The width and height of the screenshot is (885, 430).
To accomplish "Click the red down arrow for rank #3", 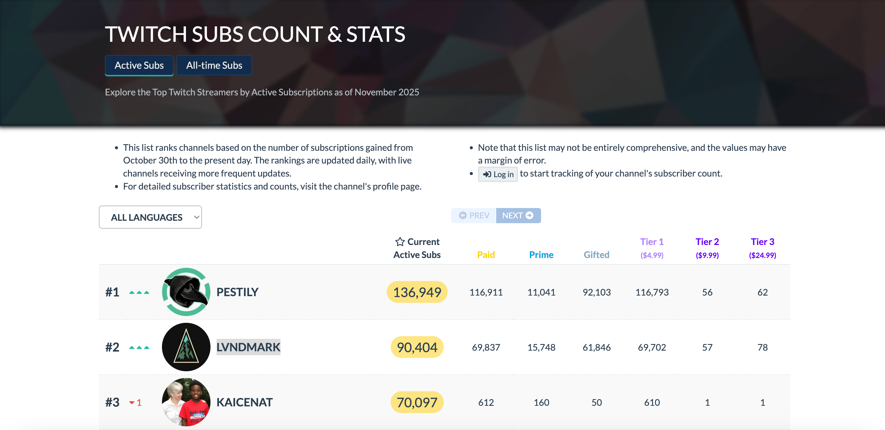I will [x=132, y=402].
